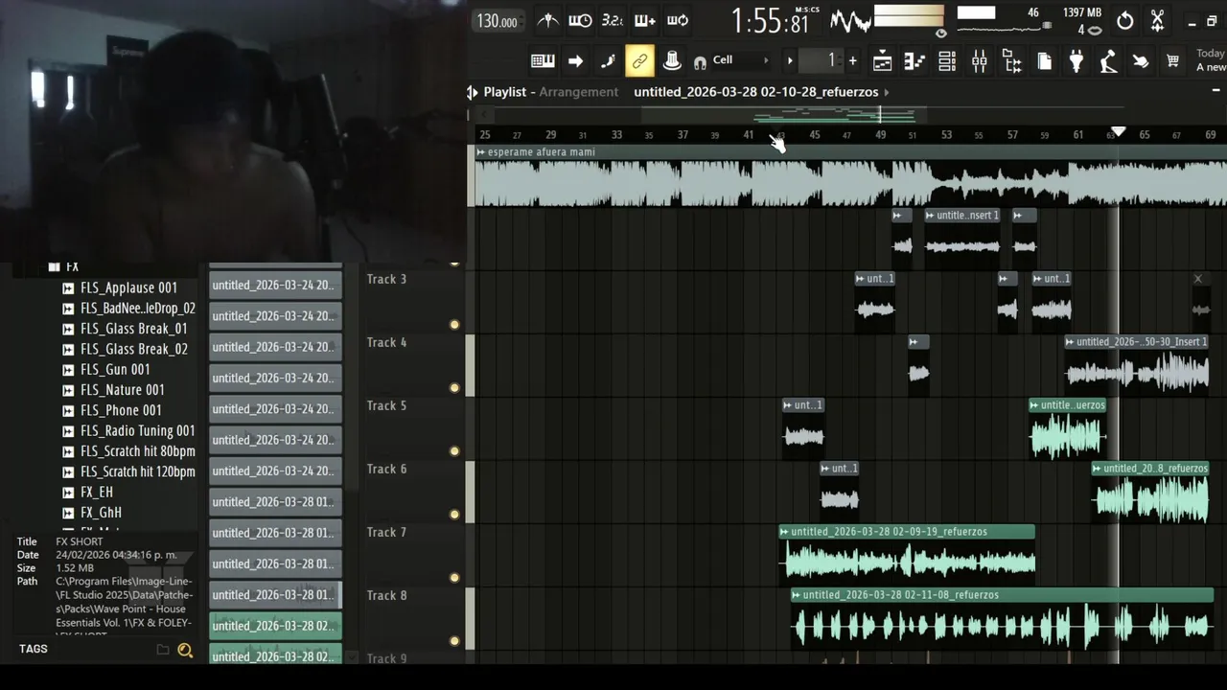This screenshot has height=690, width=1227.
Task: Mute Track 4 with its dot
Action: coord(454,388)
